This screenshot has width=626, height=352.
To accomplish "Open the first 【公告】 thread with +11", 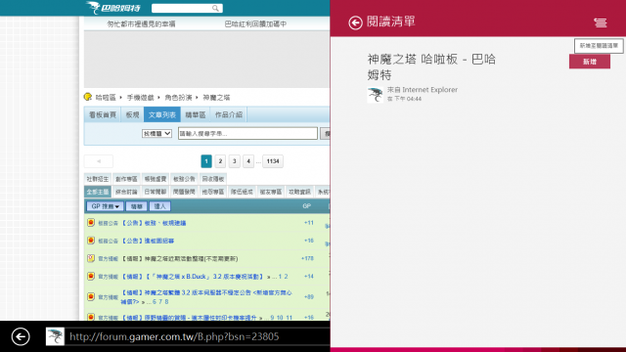I will (x=154, y=223).
